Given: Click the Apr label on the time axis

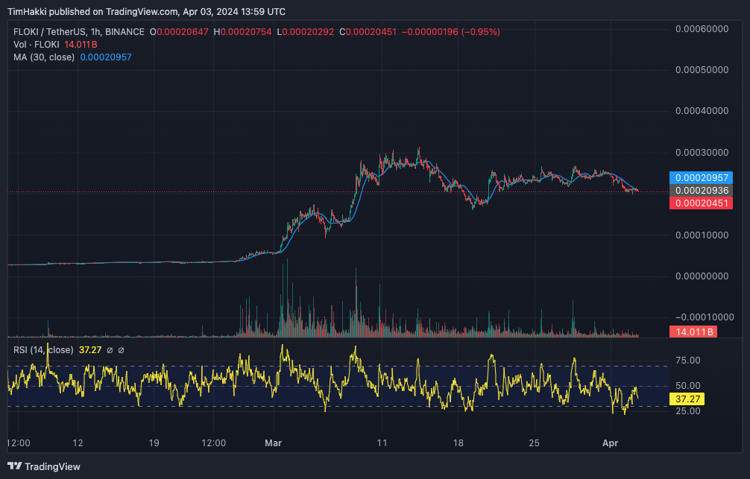Looking at the screenshot, I should pyautogui.click(x=611, y=442).
